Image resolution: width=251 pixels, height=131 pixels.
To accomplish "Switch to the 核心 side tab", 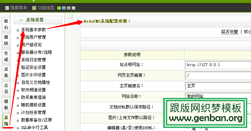I will point(6,24).
